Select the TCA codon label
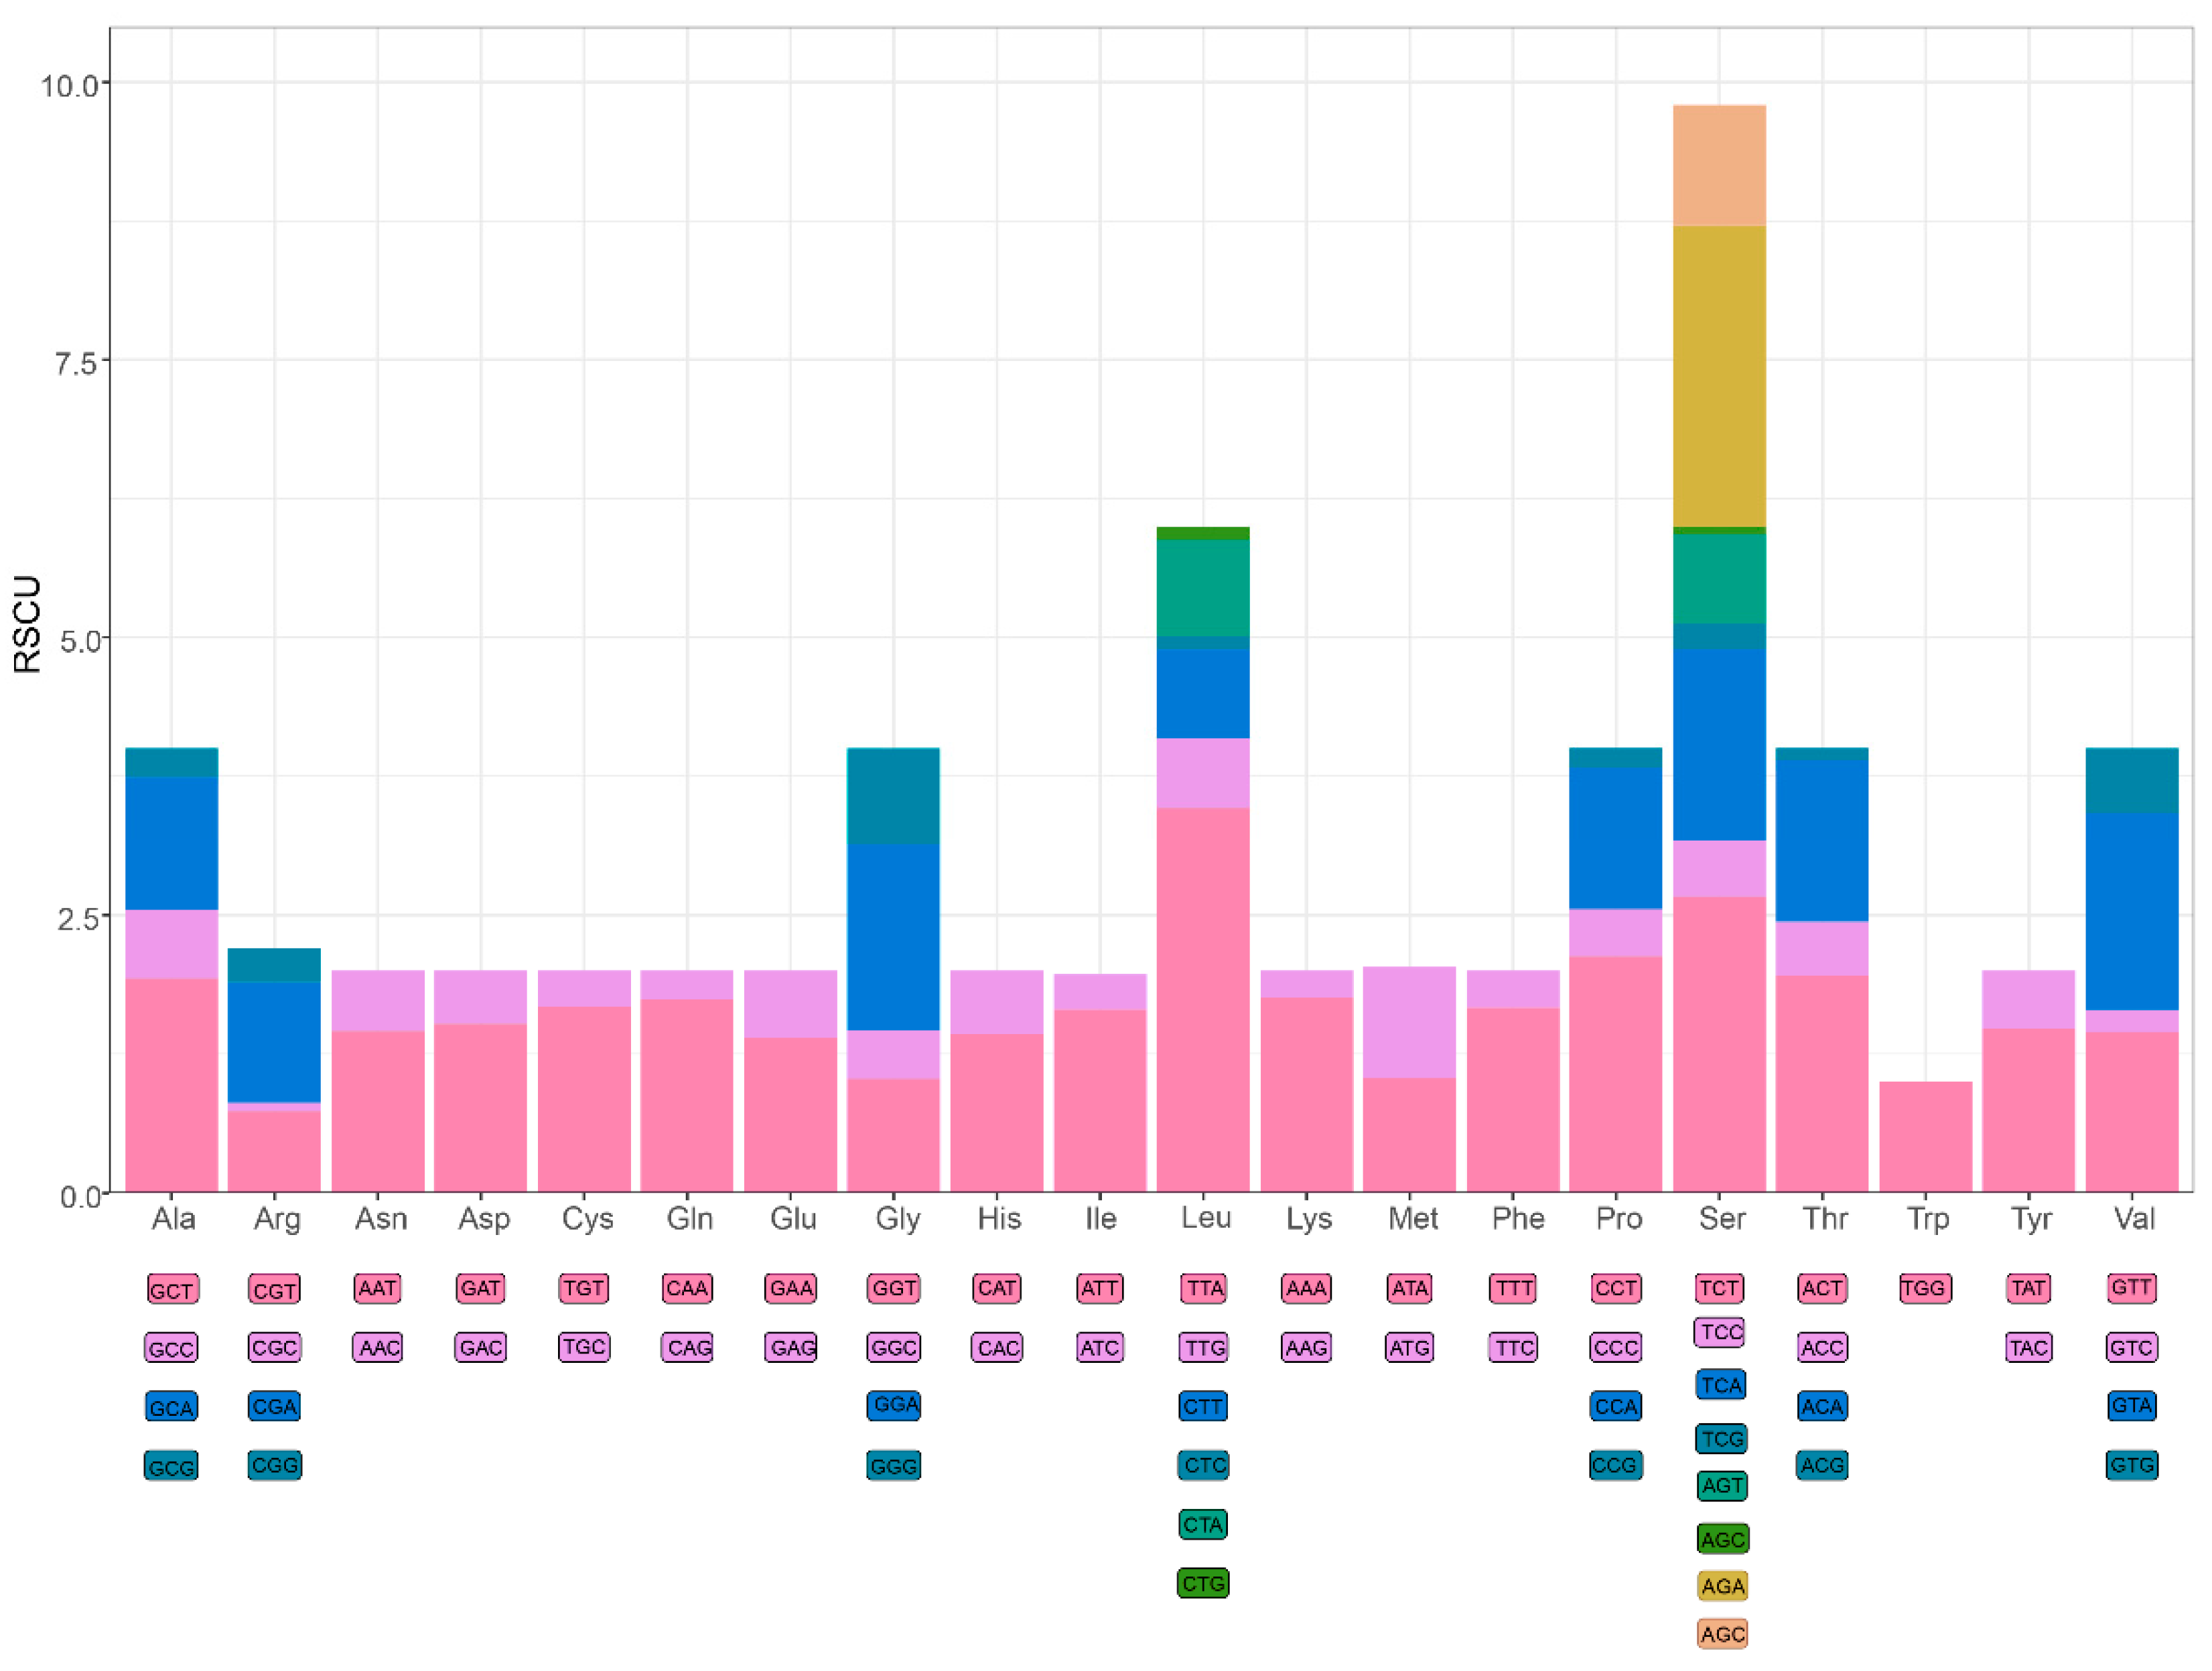 pyautogui.click(x=1721, y=1385)
